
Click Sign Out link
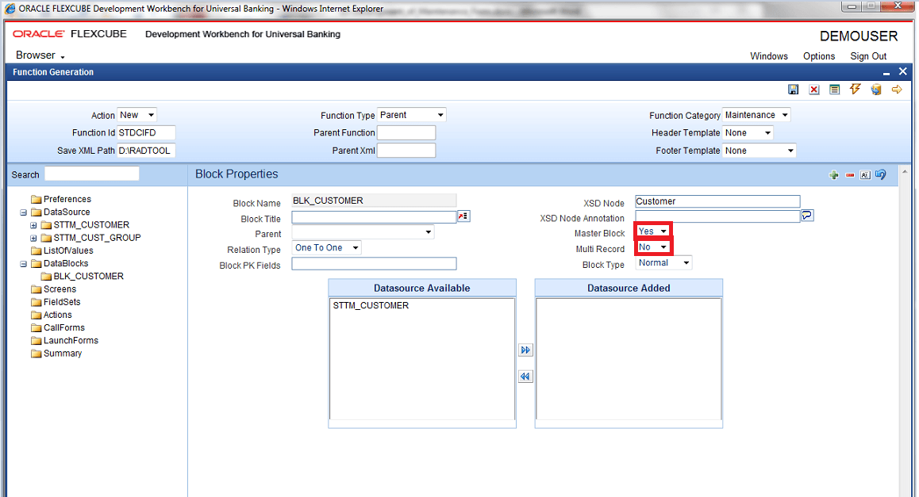coord(868,56)
